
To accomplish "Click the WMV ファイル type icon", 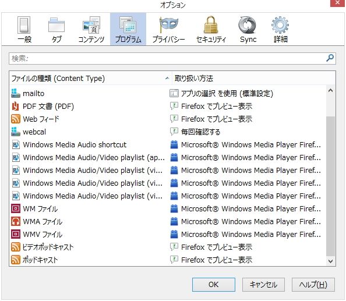I will pos(16,234).
